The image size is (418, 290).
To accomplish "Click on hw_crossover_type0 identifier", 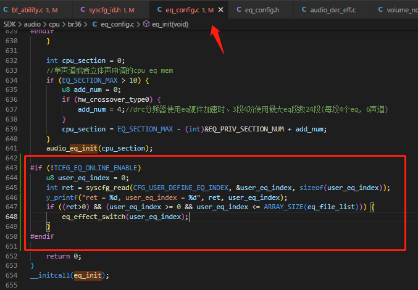I will click(114, 99).
